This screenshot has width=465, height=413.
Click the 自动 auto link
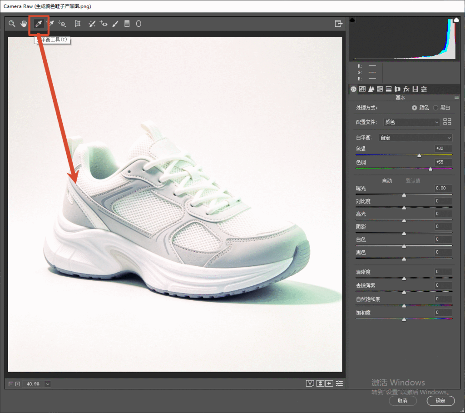387,181
